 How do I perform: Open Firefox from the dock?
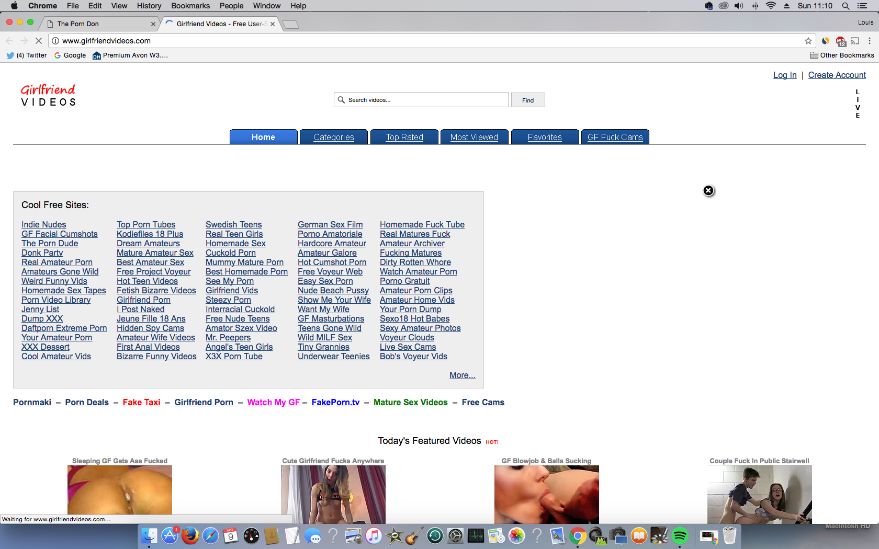tap(190, 536)
